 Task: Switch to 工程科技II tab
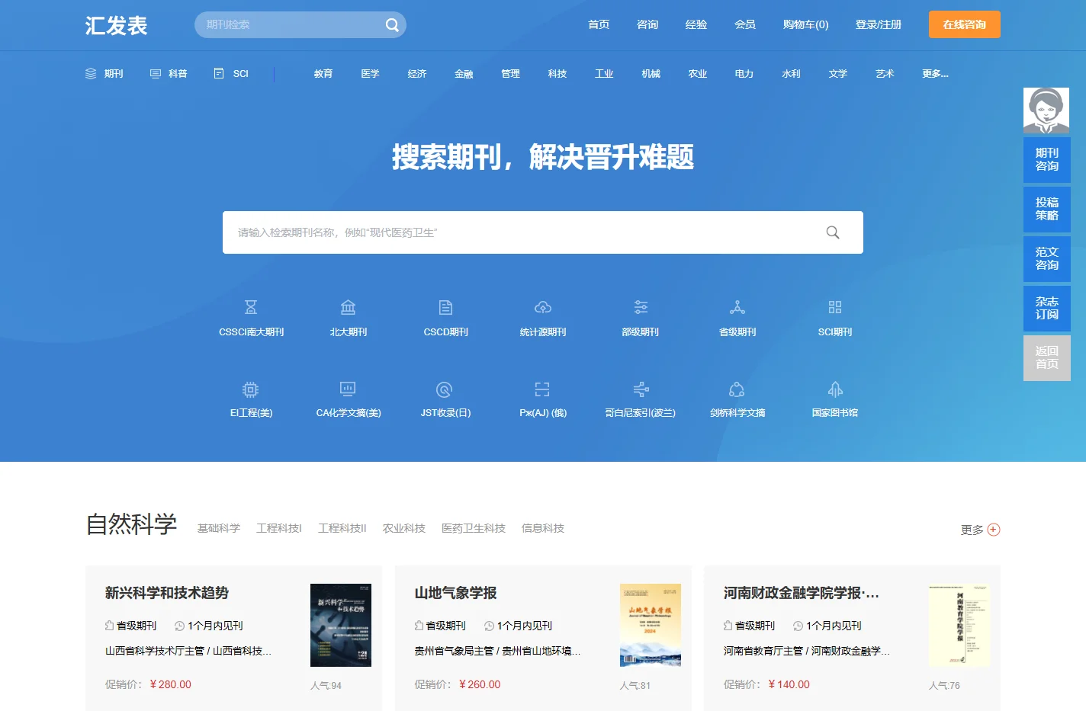tap(342, 528)
